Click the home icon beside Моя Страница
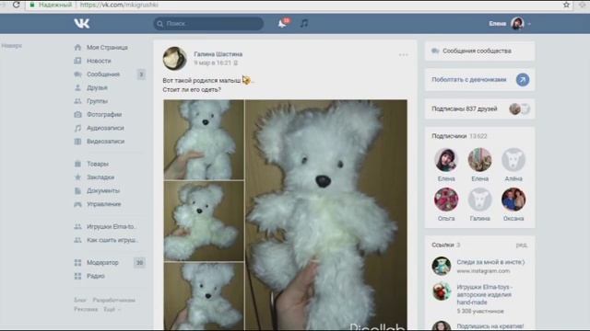The height and width of the screenshot is (331, 590). tap(77, 47)
